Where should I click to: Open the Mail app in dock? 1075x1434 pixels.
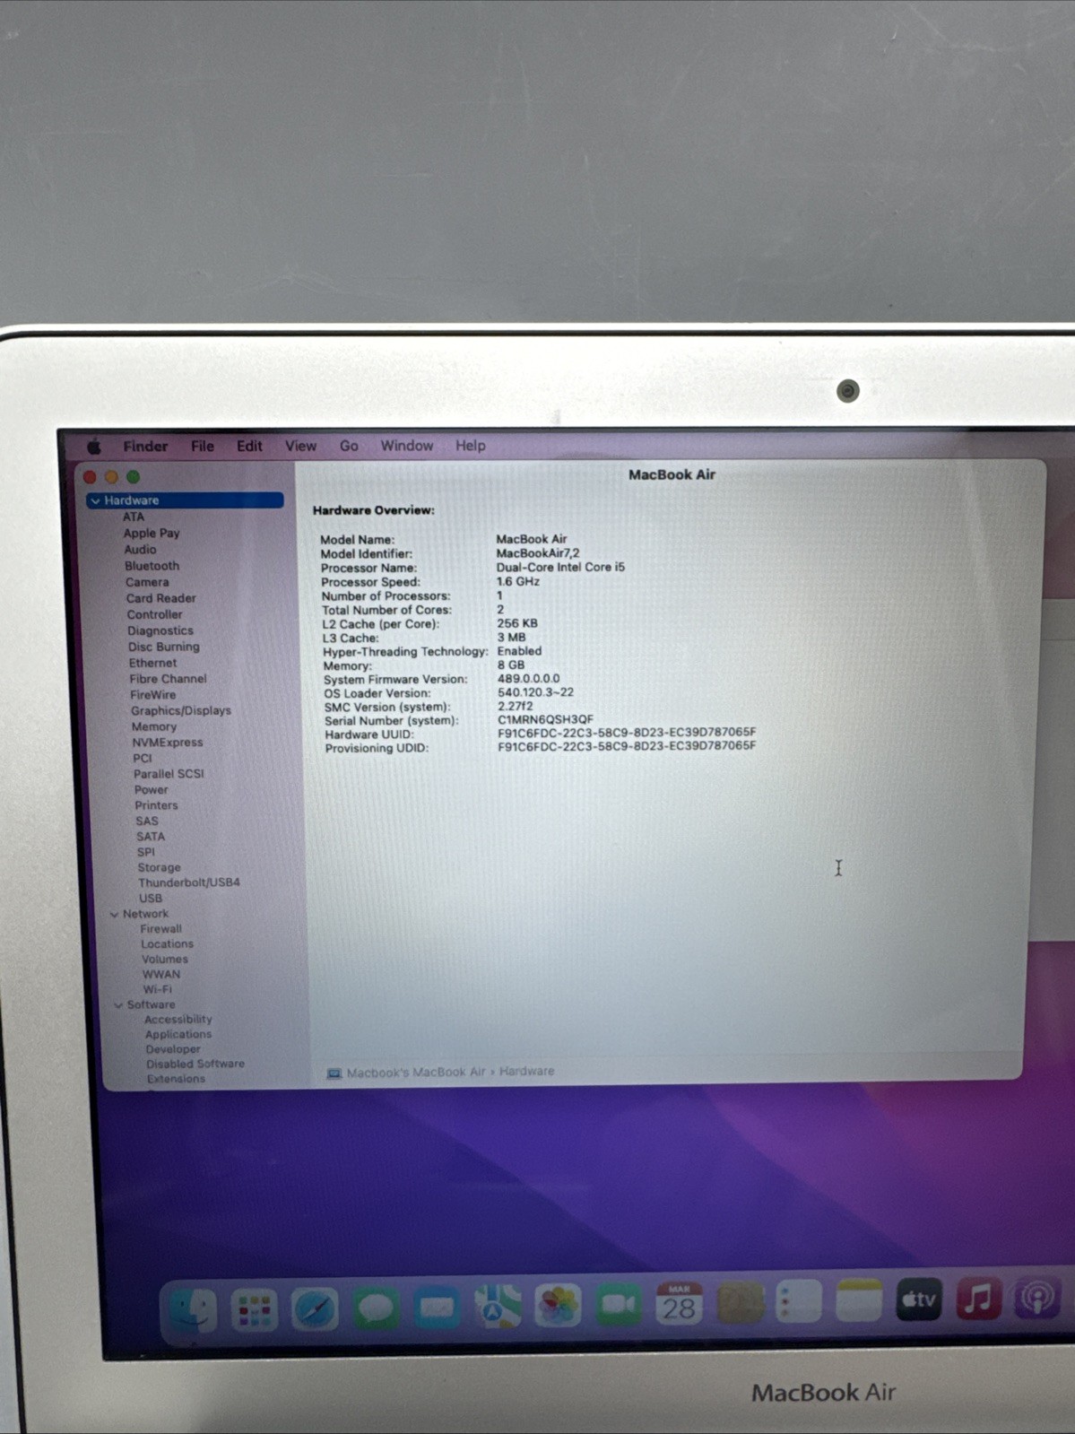[437, 1308]
